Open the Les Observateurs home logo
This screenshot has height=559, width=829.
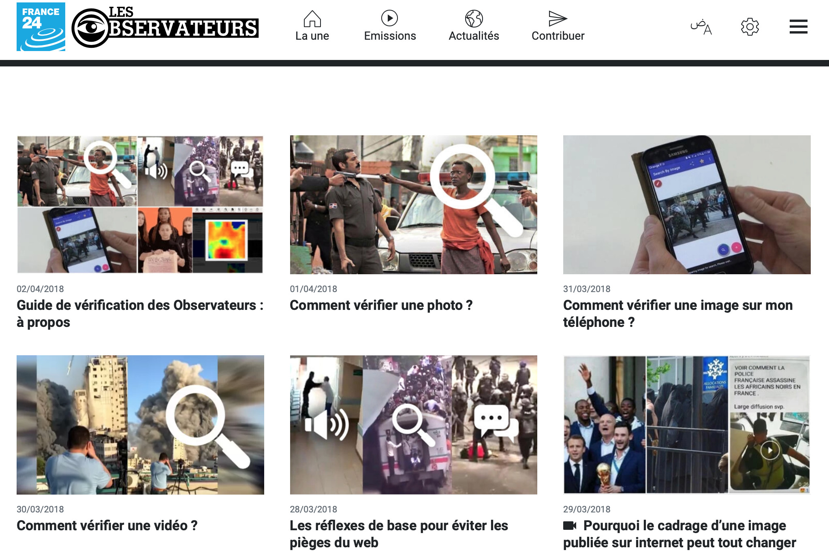coord(165,27)
